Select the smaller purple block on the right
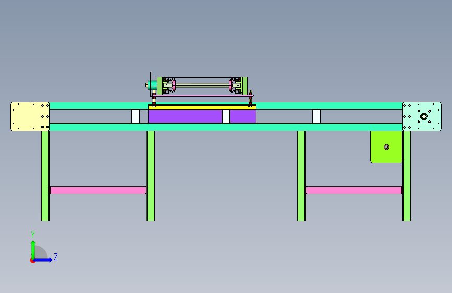This screenshot has height=293, width=452. pyautogui.click(x=243, y=116)
